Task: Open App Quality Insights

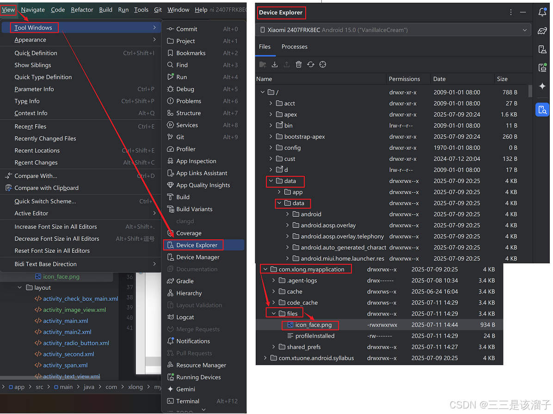Action: (x=203, y=185)
